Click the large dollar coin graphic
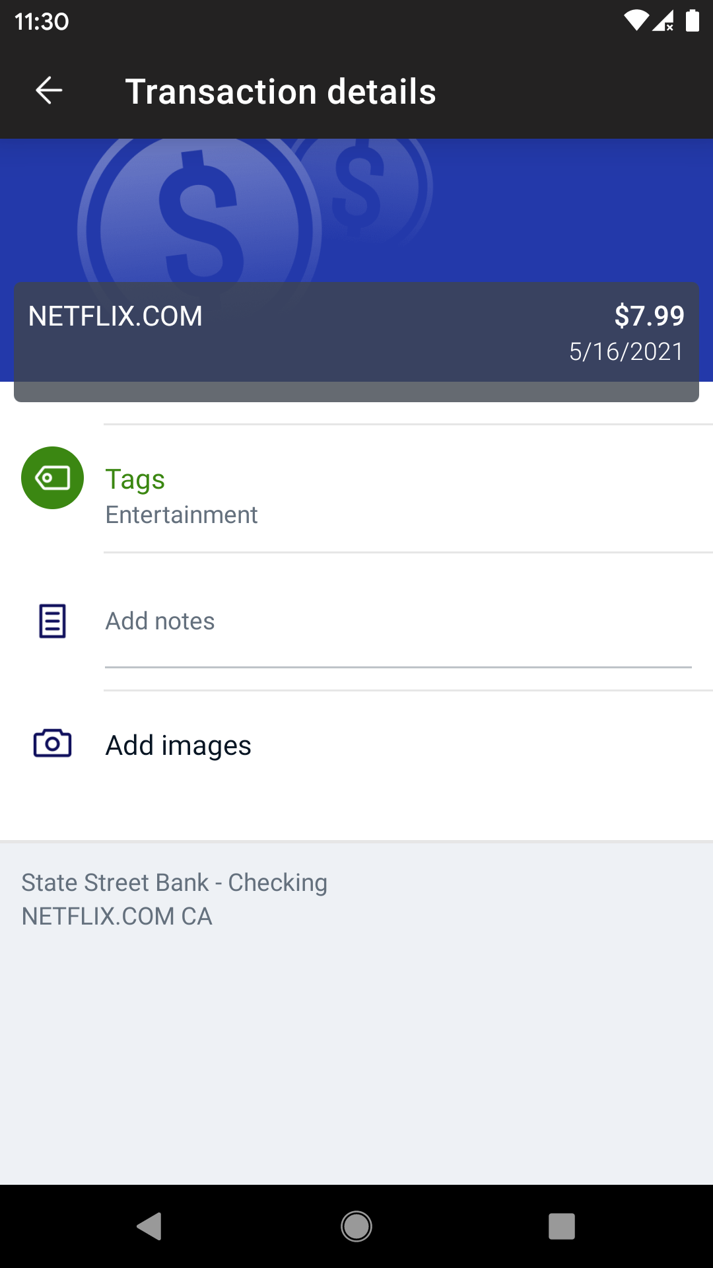 pyautogui.click(x=198, y=218)
